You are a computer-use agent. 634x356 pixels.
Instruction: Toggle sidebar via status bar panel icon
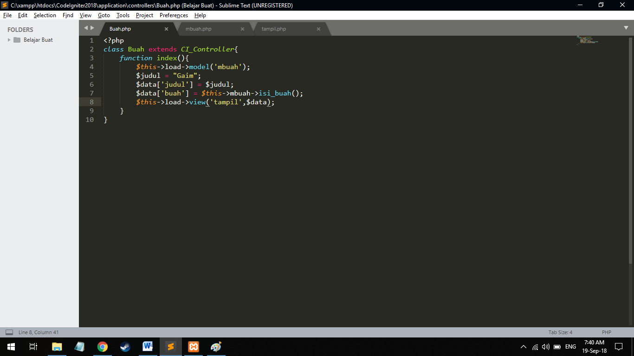9,332
